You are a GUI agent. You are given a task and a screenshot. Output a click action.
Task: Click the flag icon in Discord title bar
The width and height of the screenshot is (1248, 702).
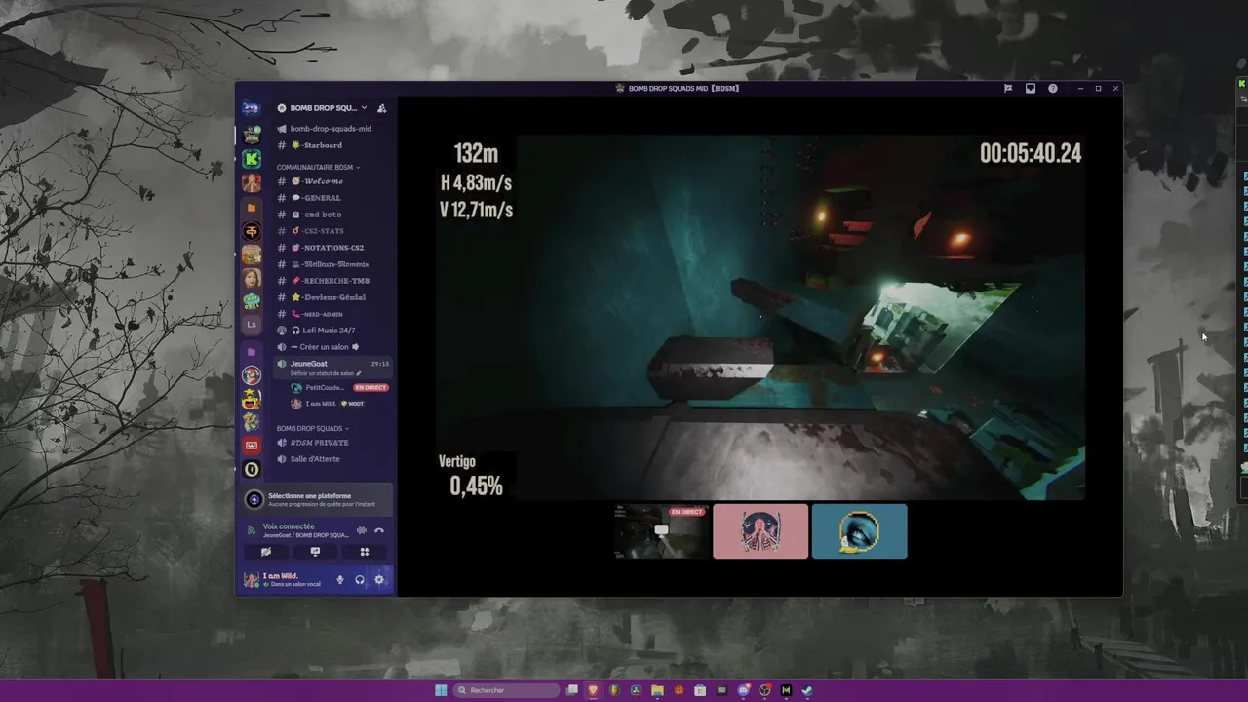pos(1008,89)
